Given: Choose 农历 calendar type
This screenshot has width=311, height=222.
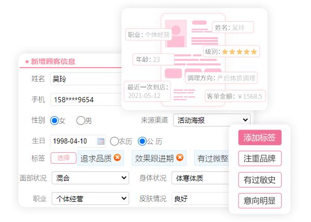Looking at the screenshot, I should [114, 141].
